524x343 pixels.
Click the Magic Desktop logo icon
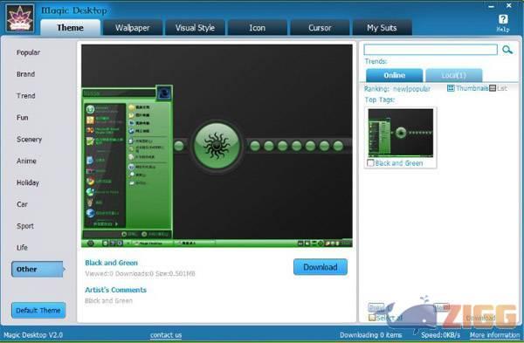(x=20, y=18)
